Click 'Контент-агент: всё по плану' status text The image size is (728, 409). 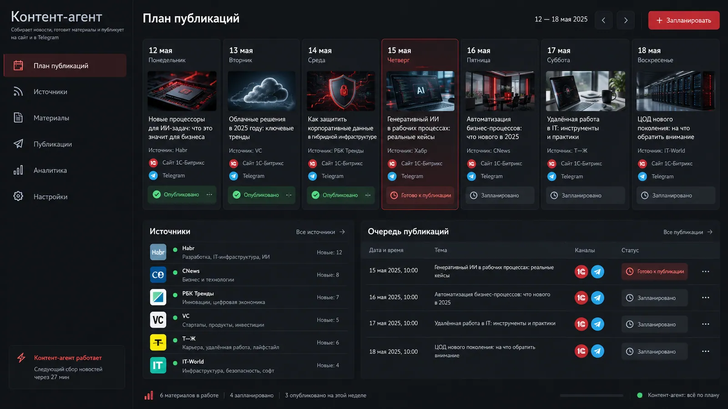click(683, 395)
